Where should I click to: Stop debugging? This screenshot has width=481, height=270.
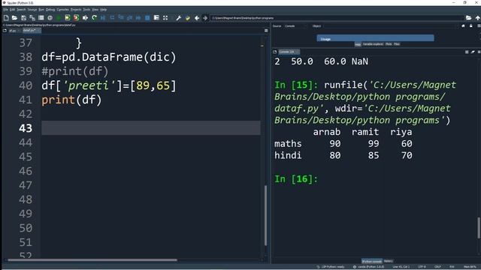147,18
